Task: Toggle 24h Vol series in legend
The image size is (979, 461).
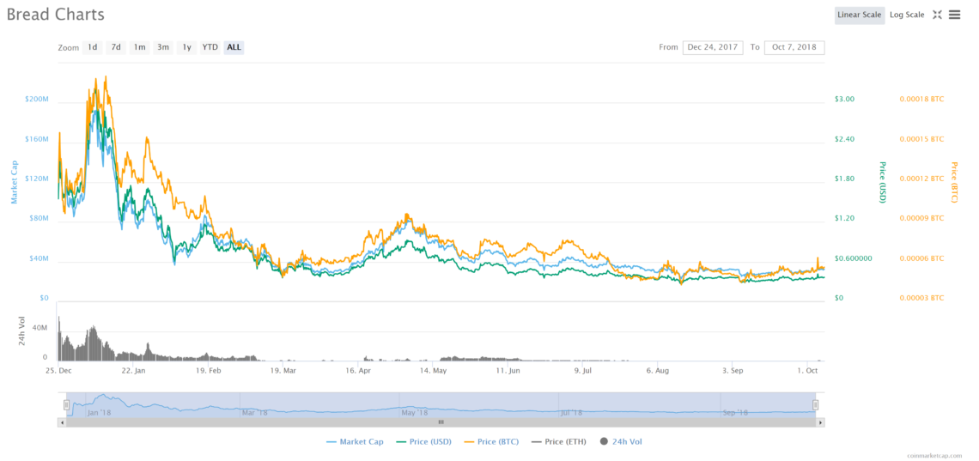Action: pyautogui.click(x=620, y=441)
